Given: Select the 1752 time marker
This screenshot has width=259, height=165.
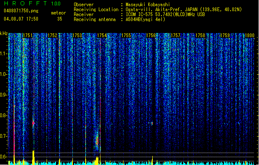Looking at the screenshot, I should click(x=52, y=35).
